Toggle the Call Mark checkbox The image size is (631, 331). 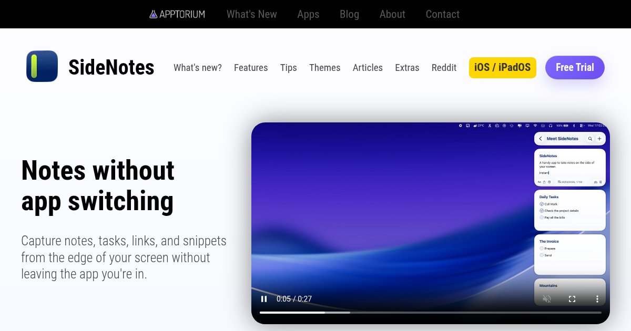[x=542, y=204]
